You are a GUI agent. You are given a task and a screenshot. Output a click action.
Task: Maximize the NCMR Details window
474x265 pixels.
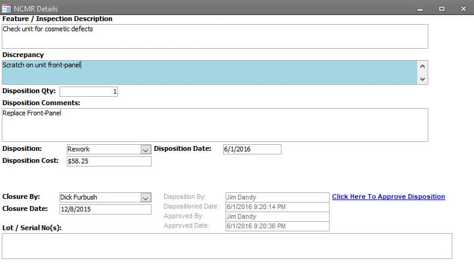pos(442,9)
